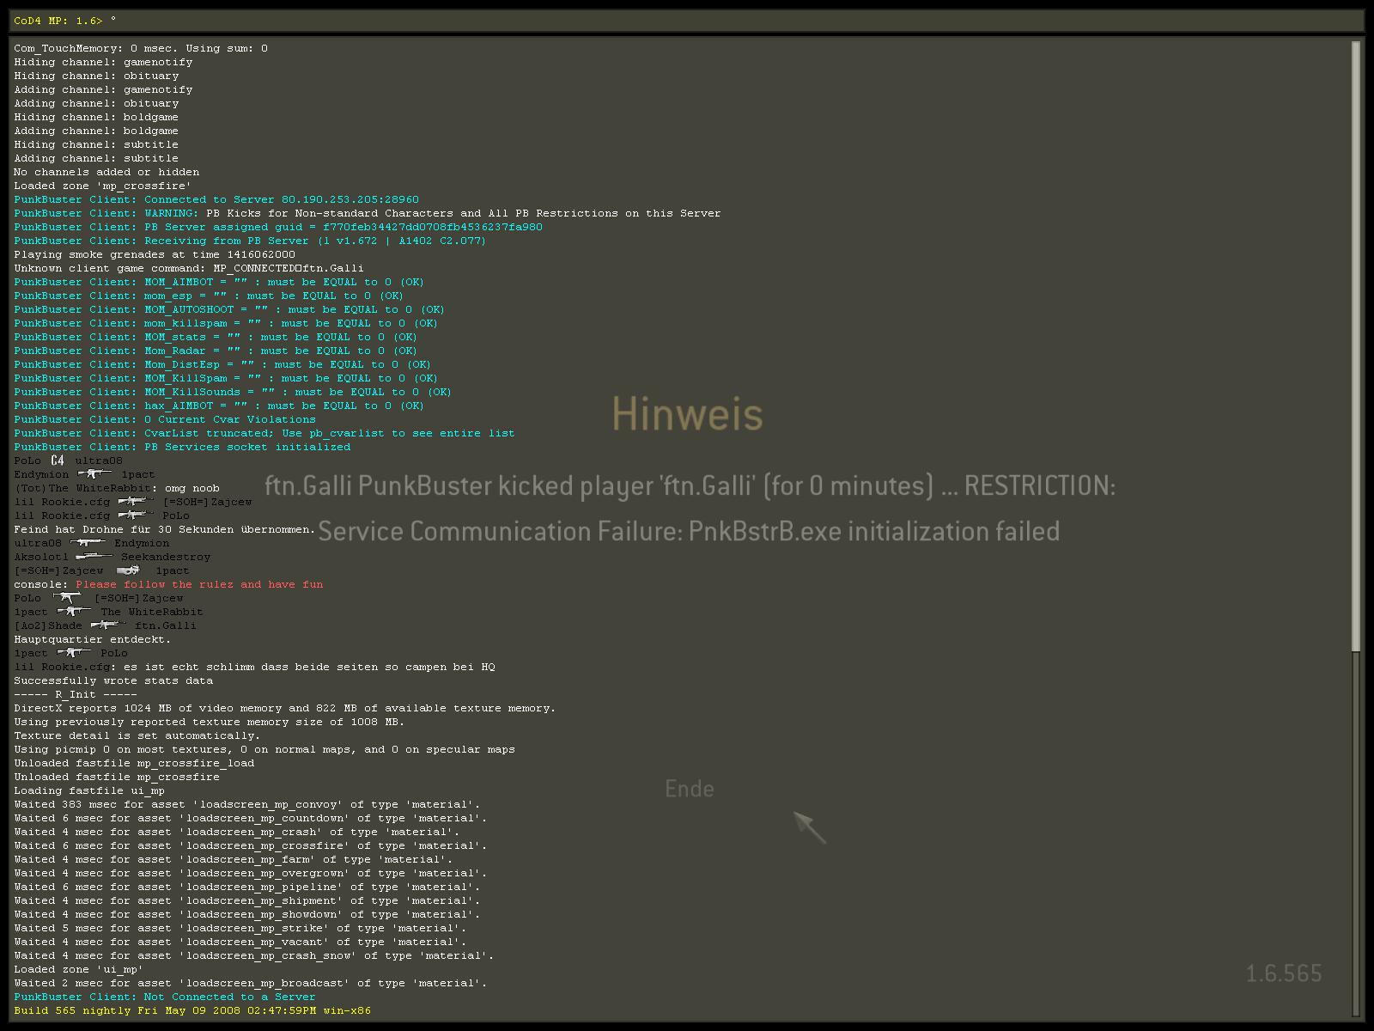
Task: Click the 'loadscreen_mp_crash_snow' asset line
Action: click(254, 955)
